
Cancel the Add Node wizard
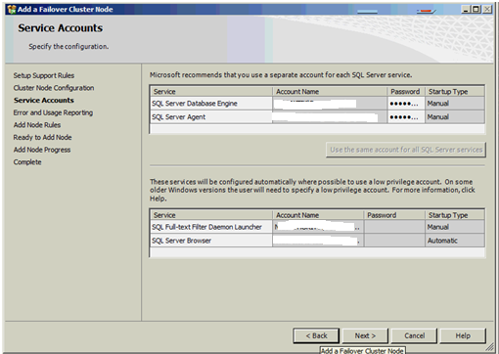tap(414, 335)
